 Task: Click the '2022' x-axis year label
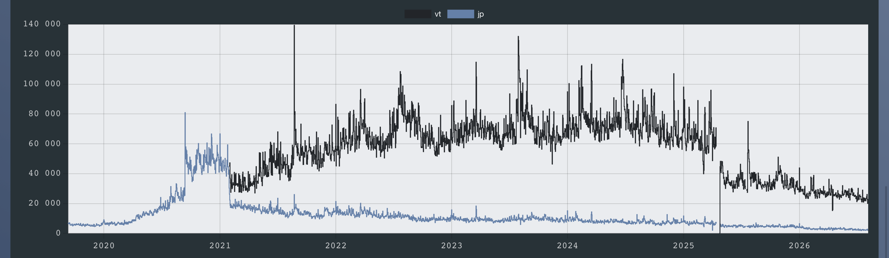coord(336,246)
